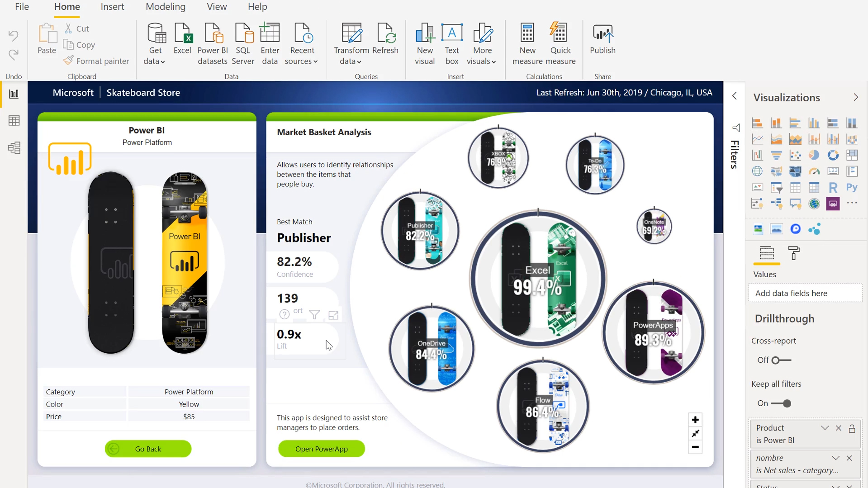Expand the nombre filter chevron
Image resolution: width=868 pixels, height=488 pixels.
click(835, 458)
